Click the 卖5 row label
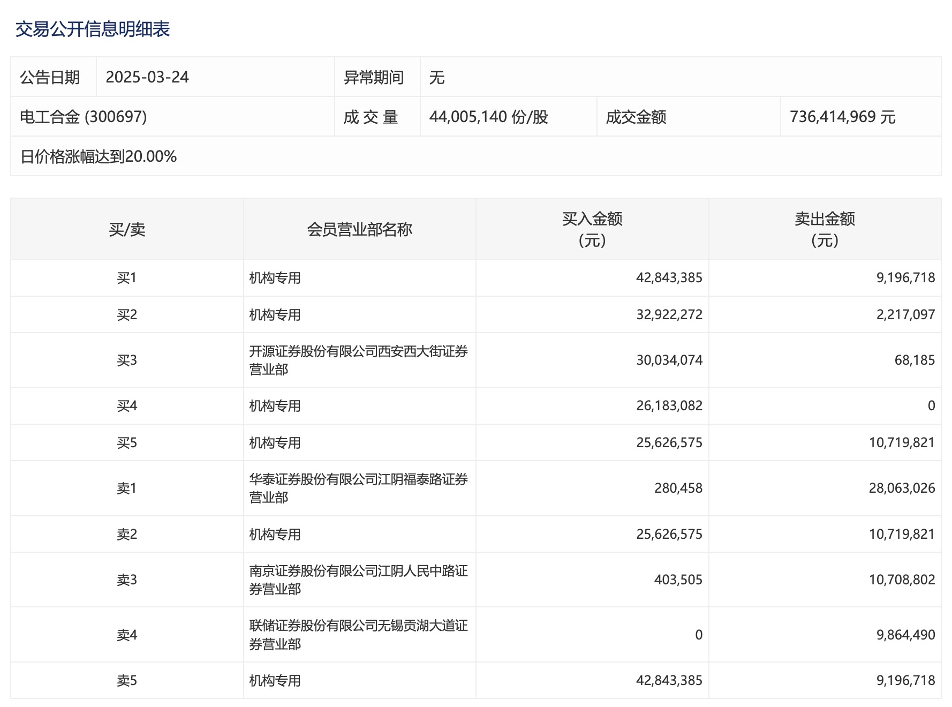Screen dimensions: 952x707 pos(127,681)
